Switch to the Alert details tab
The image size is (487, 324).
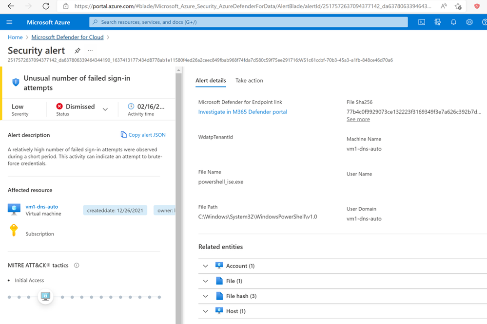click(211, 81)
